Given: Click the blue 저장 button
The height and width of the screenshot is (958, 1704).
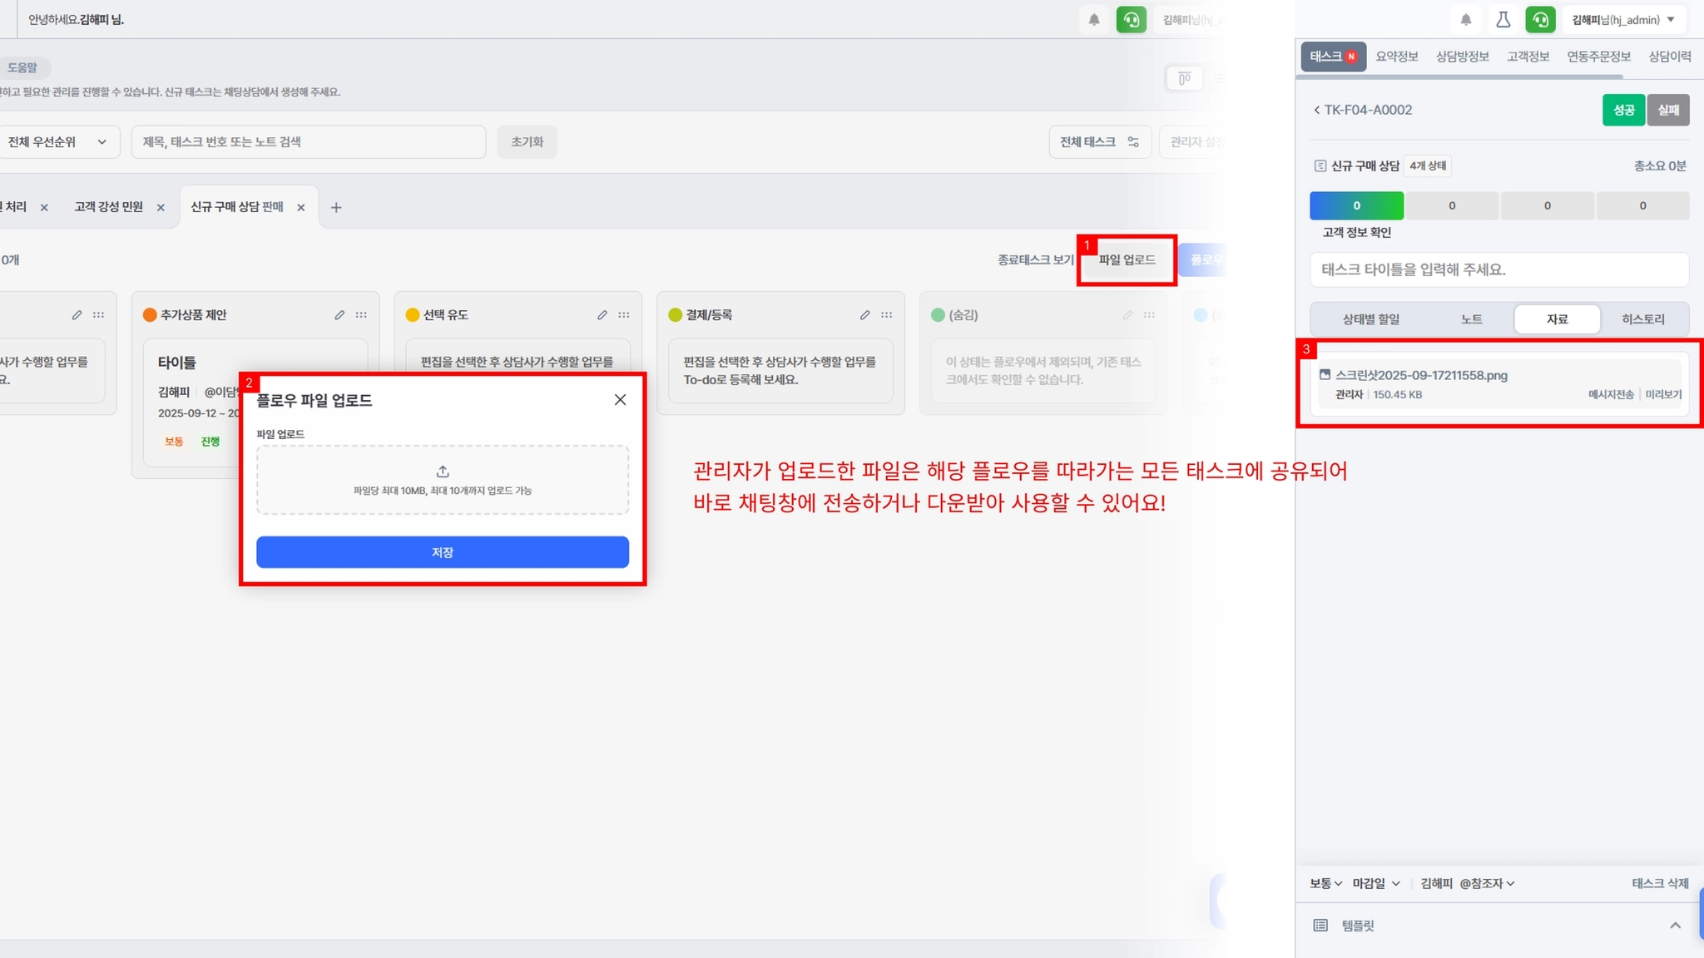Looking at the screenshot, I should (443, 552).
